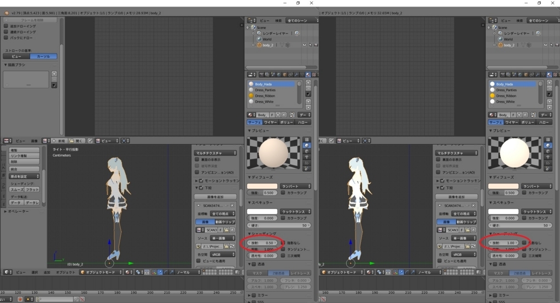
Task: Move material slot down arrow, left window
Action: tap(308, 108)
